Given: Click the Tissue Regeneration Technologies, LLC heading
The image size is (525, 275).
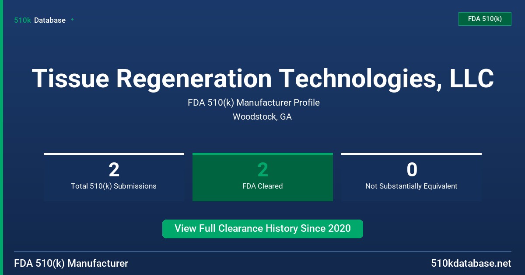Looking at the screenshot, I should [263, 79].
